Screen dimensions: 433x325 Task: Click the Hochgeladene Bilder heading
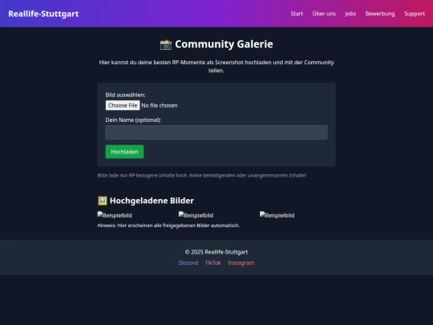pyautogui.click(x=146, y=201)
